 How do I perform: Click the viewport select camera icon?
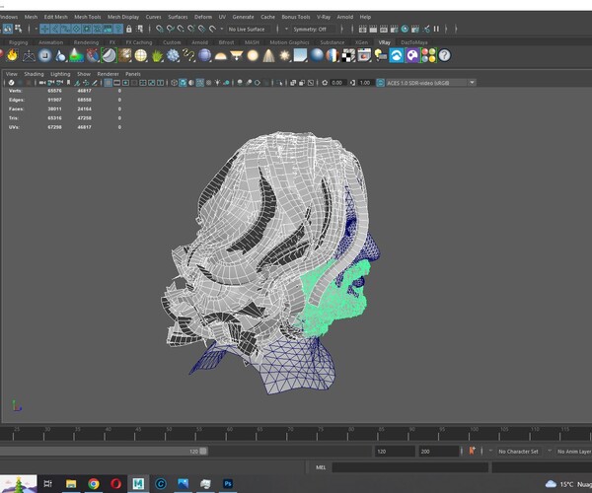[x=42, y=83]
